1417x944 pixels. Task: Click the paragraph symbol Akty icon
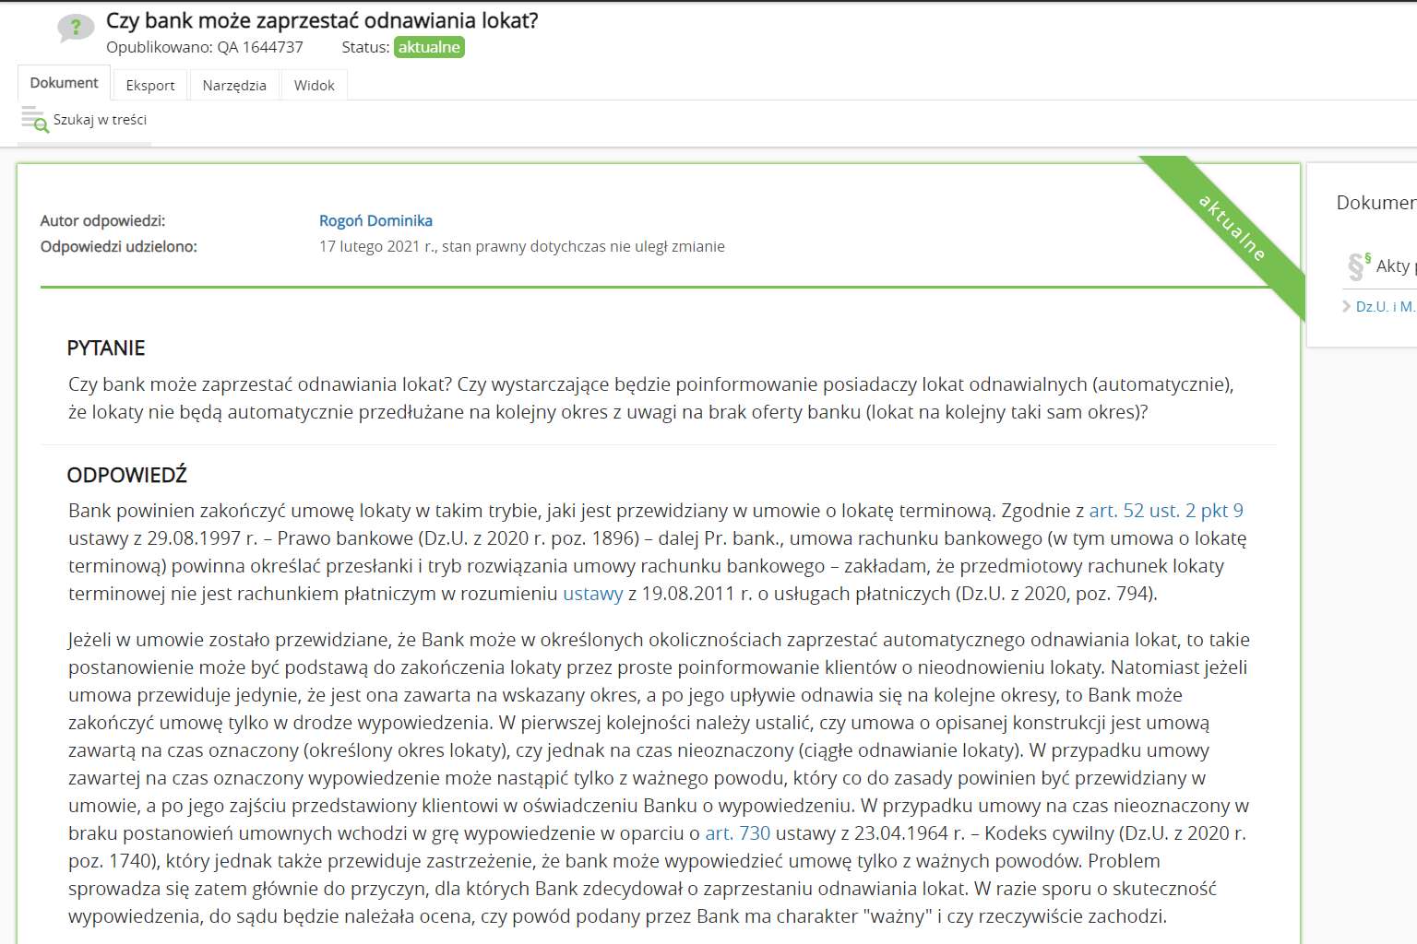pos(1358,266)
